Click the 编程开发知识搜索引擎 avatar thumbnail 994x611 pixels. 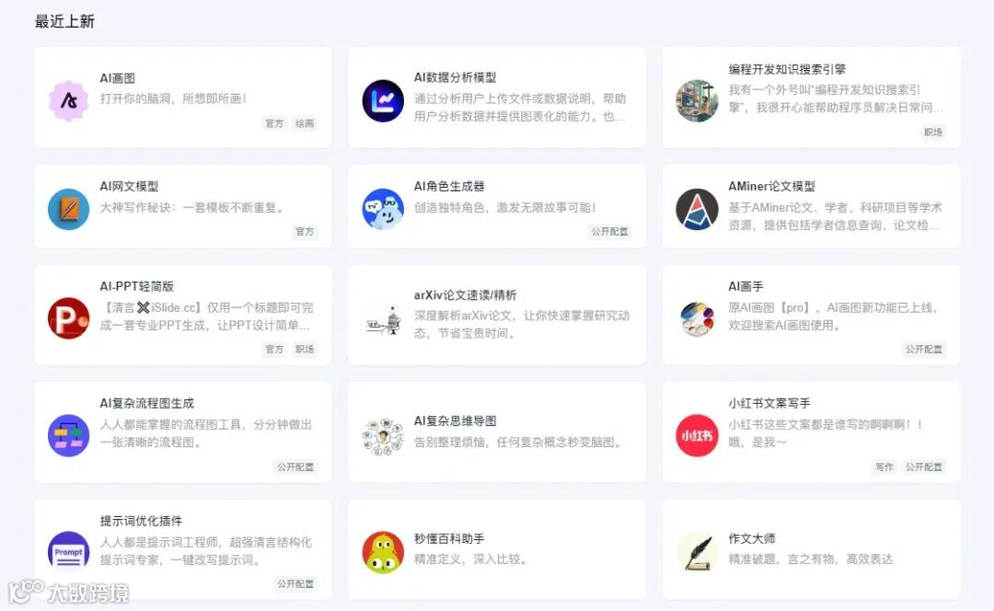click(x=697, y=101)
